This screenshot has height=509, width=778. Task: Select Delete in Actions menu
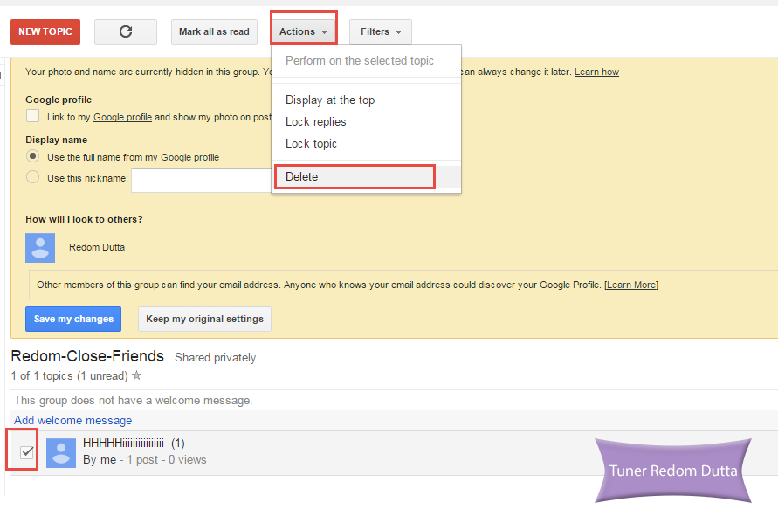366,176
